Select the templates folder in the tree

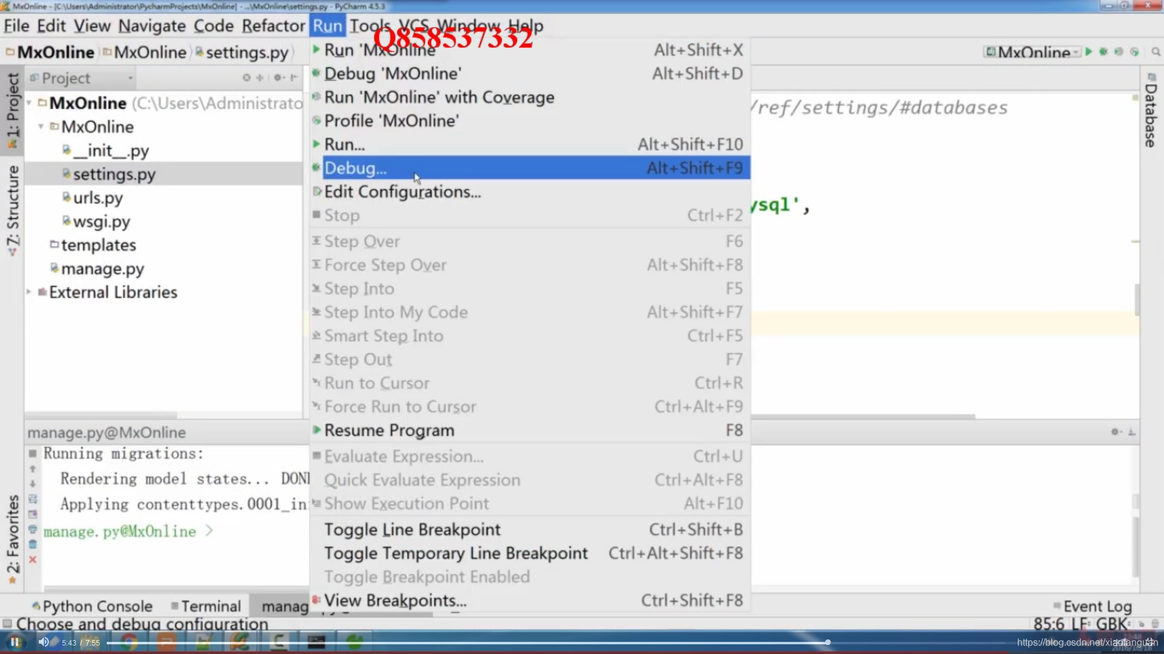[x=93, y=245]
